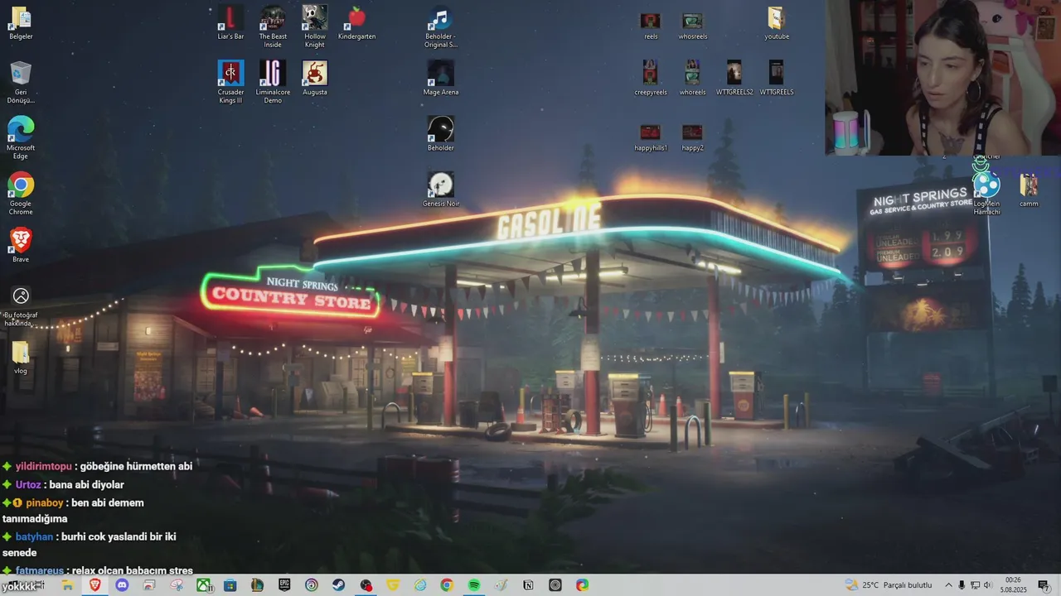Image resolution: width=1061 pixels, height=596 pixels.
Task: Select the whosreels video file
Action: pyautogui.click(x=692, y=25)
